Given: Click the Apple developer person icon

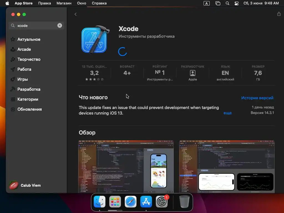Looking at the screenshot, I should (x=192, y=73).
